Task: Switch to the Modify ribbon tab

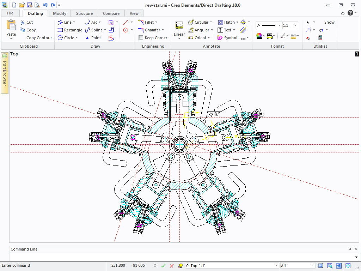Action: pos(60,13)
